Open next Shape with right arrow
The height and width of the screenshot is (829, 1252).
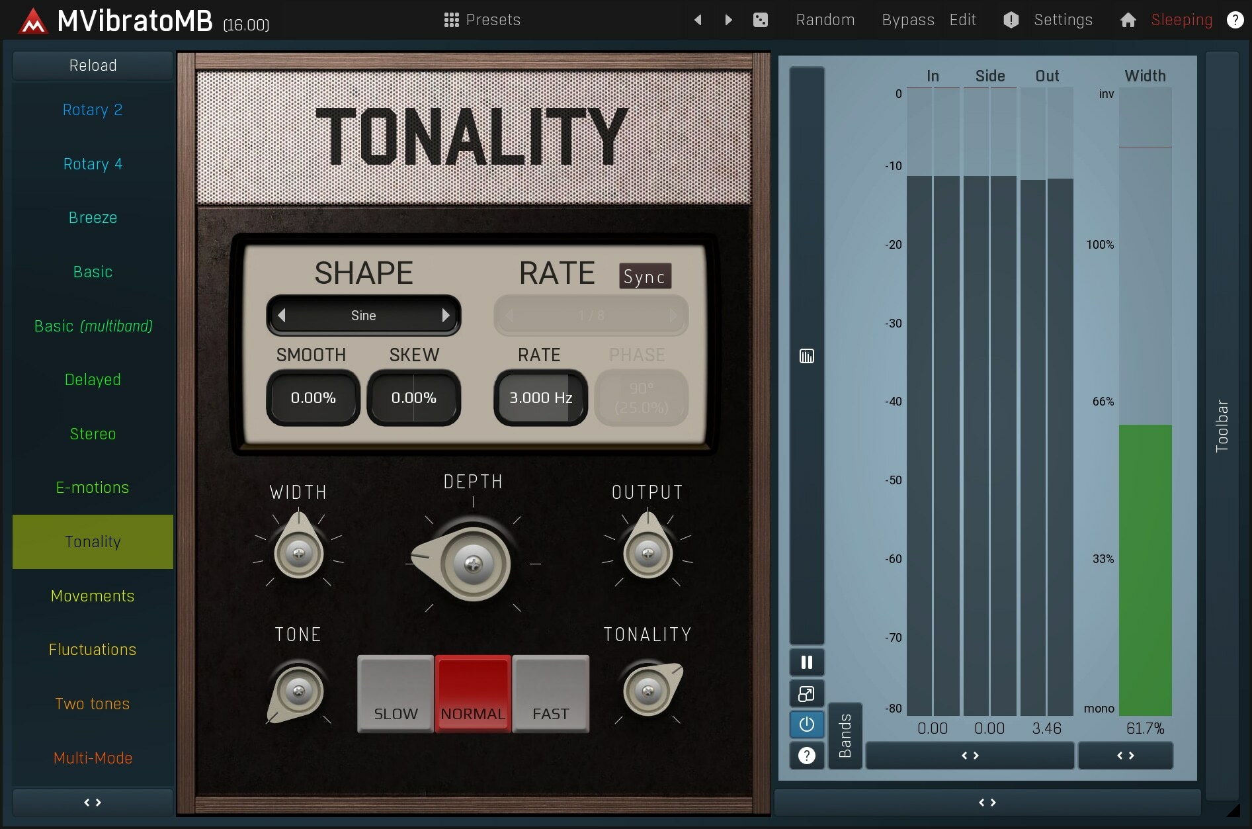(446, 315)
